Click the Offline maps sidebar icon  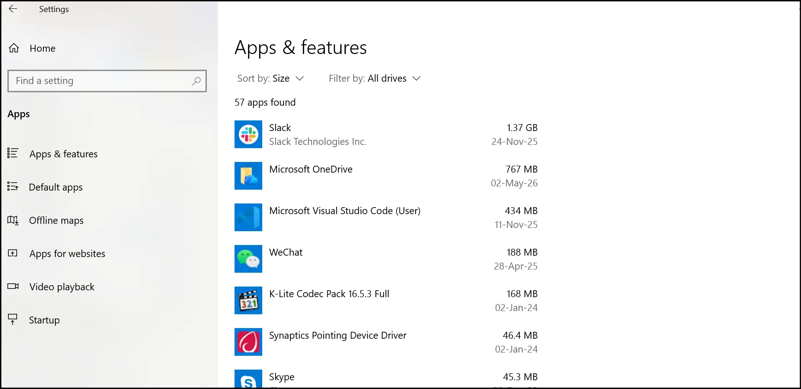pyautogui.click(x=13, y=220)
